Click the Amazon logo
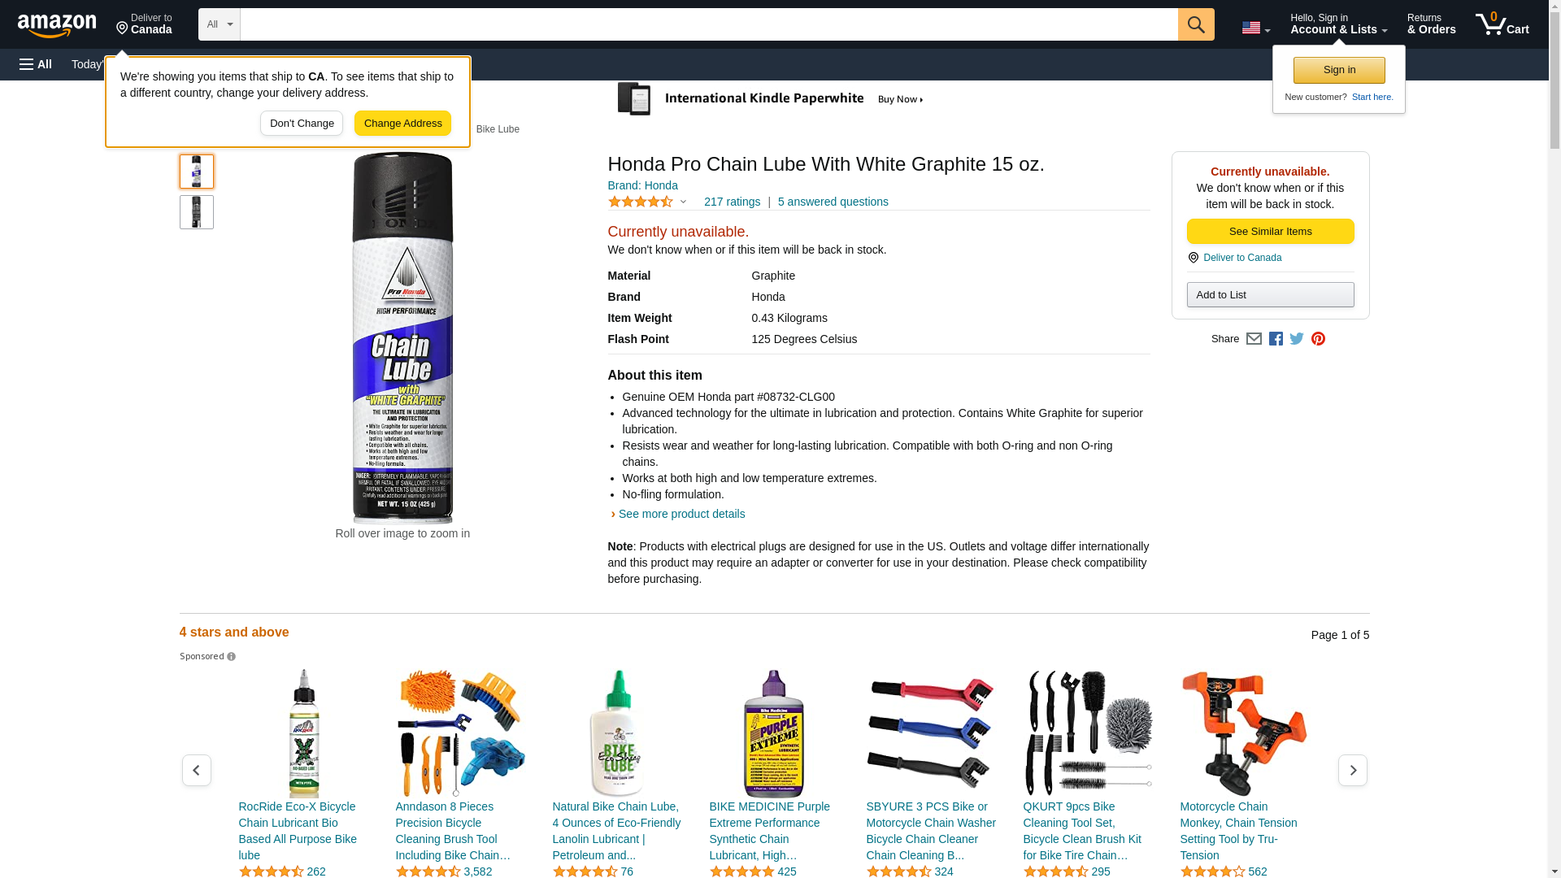The width and height of the screenshot is (1561, 878). (x=57, y=25)
